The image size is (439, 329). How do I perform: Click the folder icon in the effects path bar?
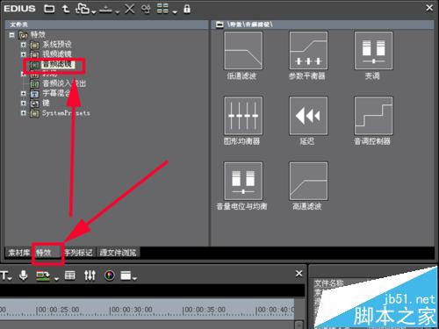[219, 25]
